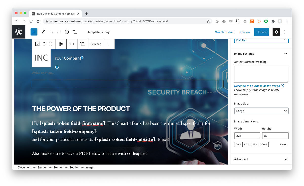
Task: Open image block more options menu
Action: pyautogui.click(x=109, y=44)
